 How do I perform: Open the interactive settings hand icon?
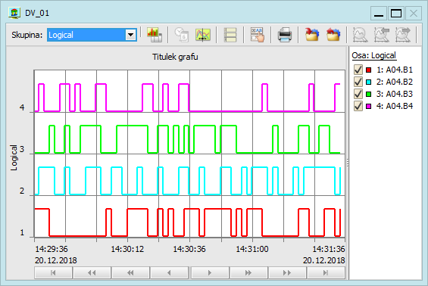(x=258, y=35)
